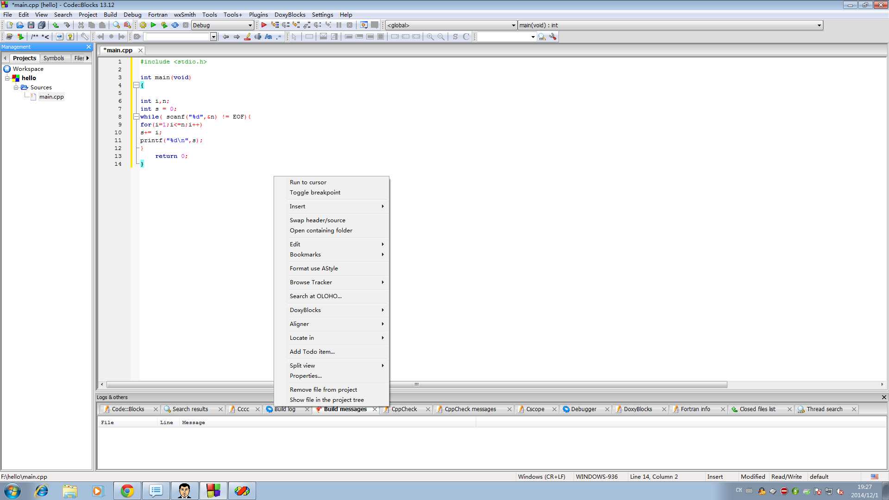The image size is (889, 500).
Task: Open the Debug build target dropdown
Action: 250,25
